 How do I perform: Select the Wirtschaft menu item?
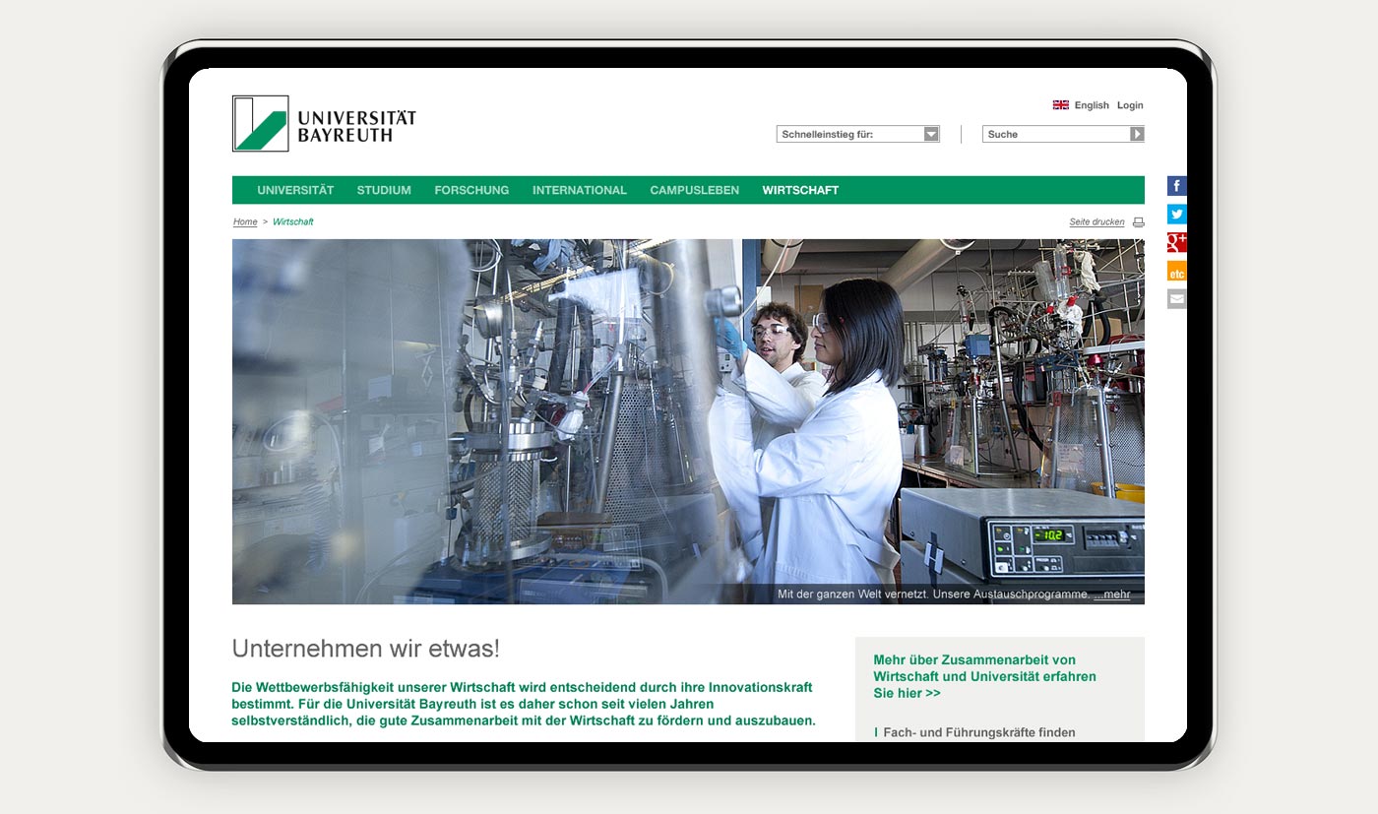800,190
